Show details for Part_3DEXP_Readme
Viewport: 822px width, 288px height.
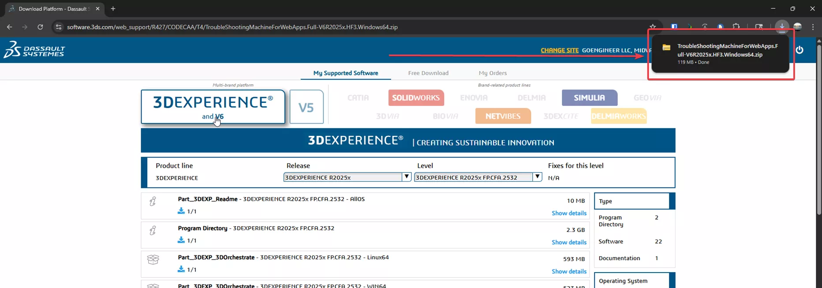click(x=569, y=213)
